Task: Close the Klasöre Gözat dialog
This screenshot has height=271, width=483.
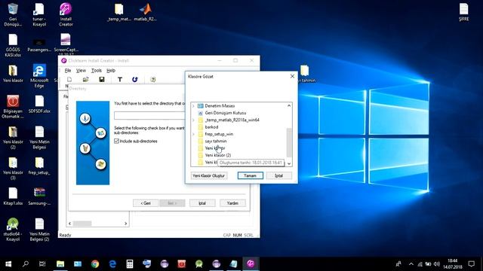Action: (292, 76)
